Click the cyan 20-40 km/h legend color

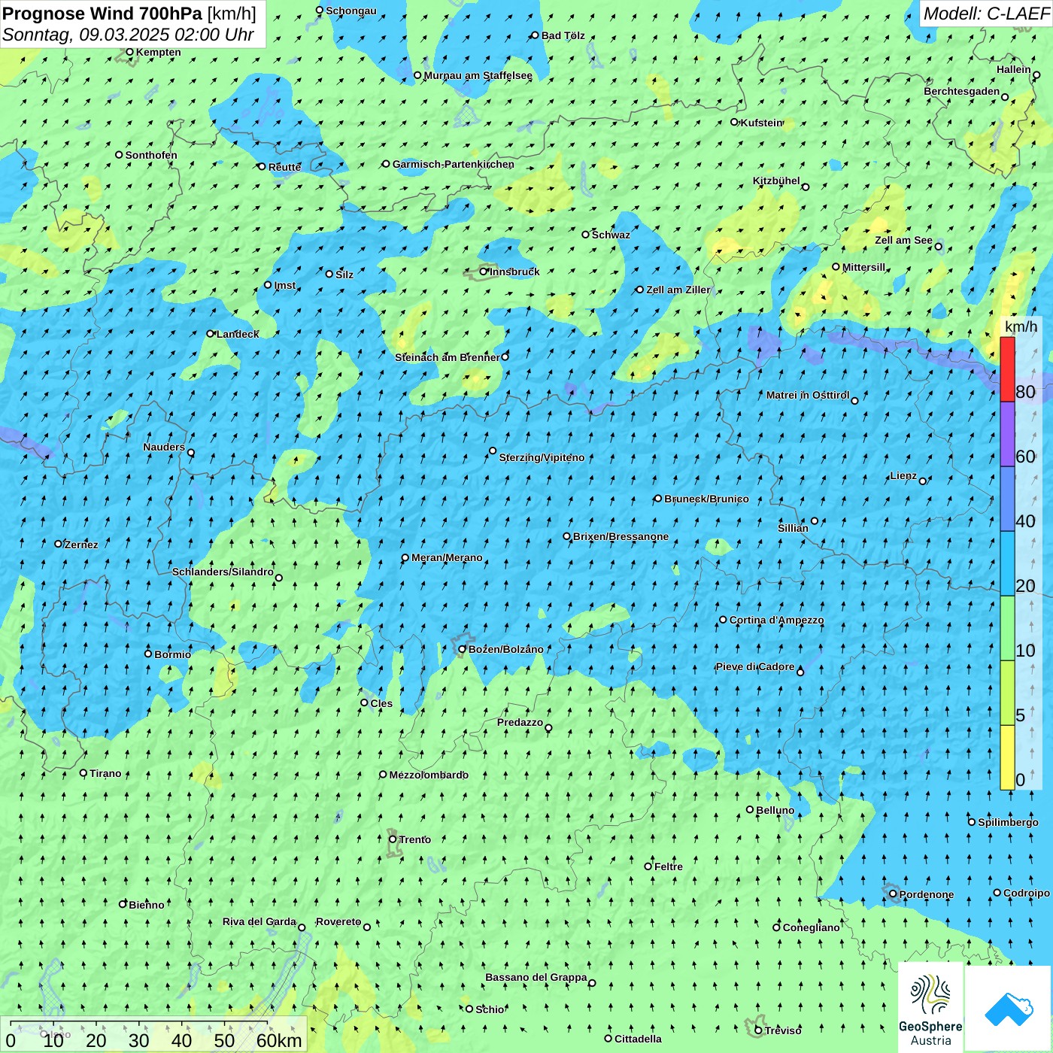pyautogui.click(x=1007, y=564)
